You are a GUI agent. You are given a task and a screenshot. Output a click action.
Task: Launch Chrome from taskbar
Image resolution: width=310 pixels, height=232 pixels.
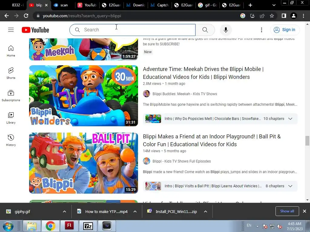coord(50,226)
